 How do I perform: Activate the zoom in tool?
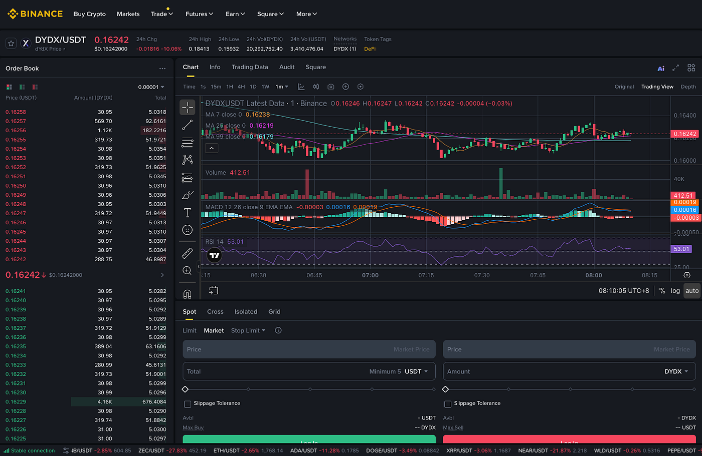pyautogui.click(x=188, y=270)
